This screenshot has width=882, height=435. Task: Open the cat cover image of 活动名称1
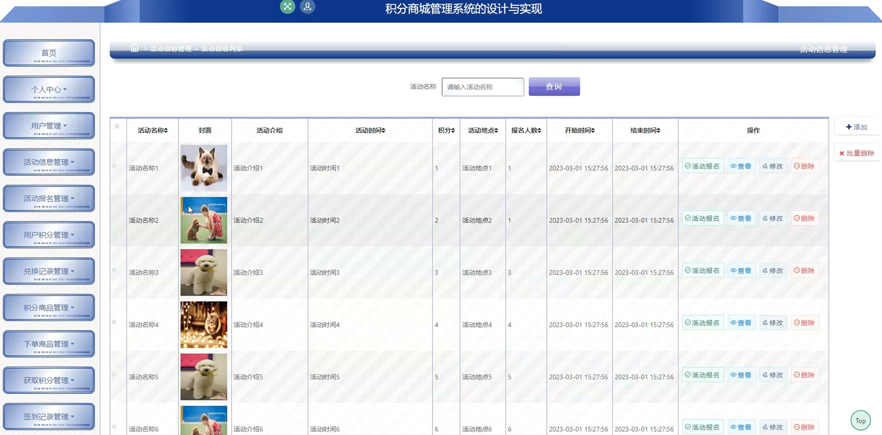pos(204,168)
